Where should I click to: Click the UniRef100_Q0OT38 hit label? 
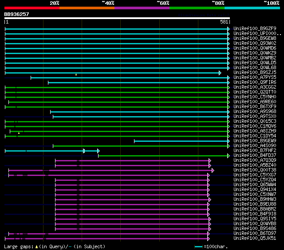[x=255, y=170]
